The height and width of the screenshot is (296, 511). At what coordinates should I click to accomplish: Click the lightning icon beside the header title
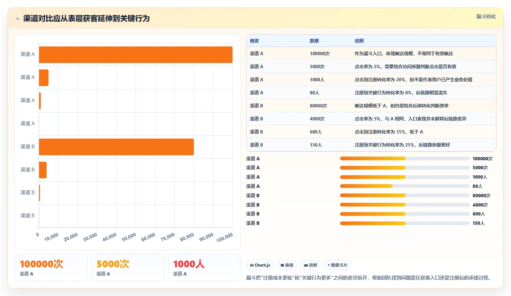click(18, 19)
